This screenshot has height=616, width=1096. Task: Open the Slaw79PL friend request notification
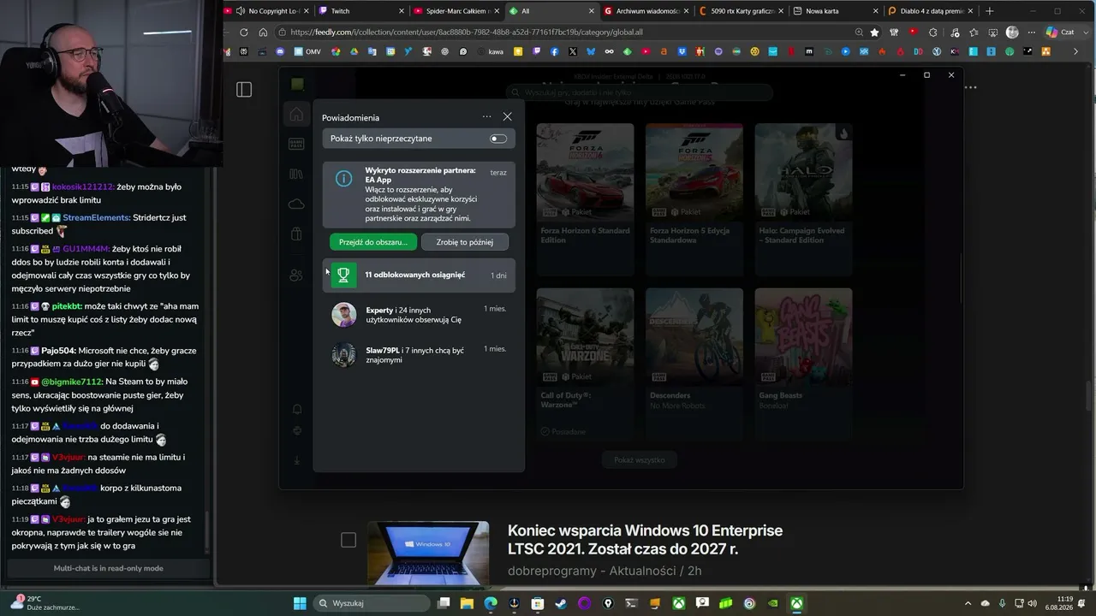point(419,354)
